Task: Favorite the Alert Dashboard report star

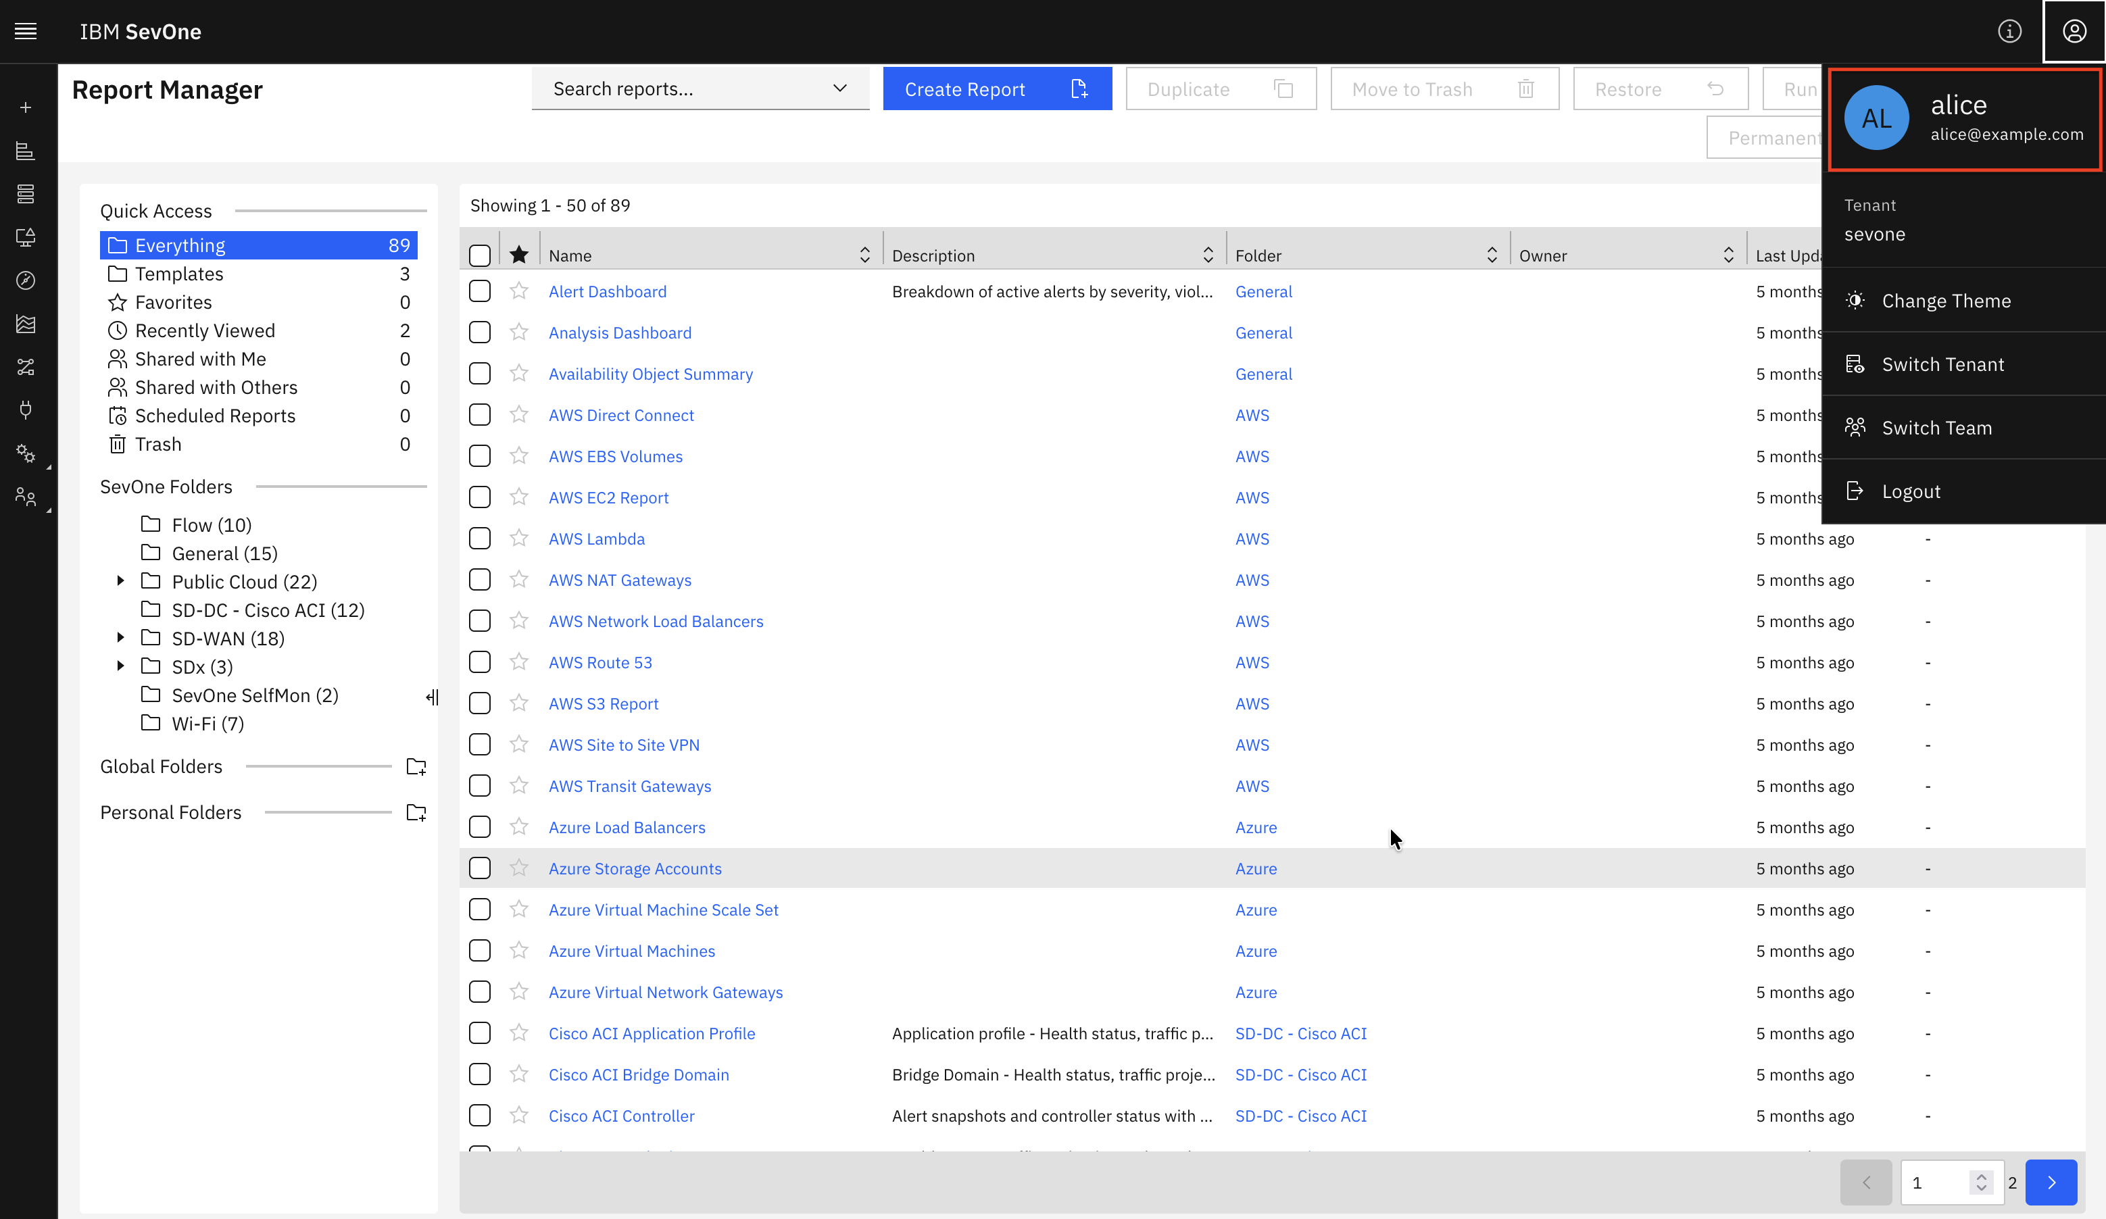Action: pyautogui.click(x=519, y=291)
